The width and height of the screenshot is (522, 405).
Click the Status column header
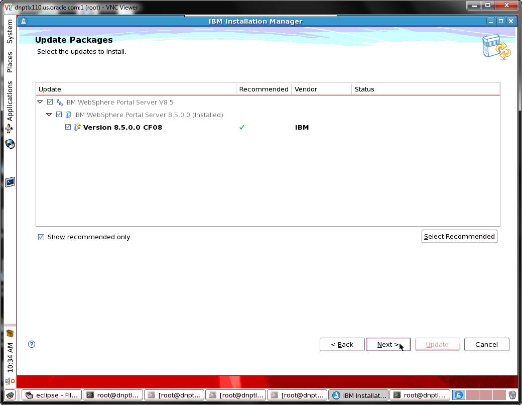pos(426,89)
